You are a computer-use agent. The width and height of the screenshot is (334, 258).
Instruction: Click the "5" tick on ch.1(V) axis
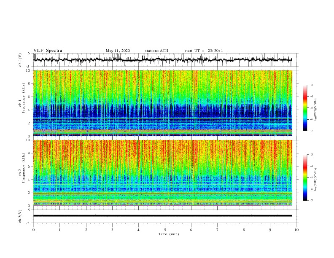30,53
